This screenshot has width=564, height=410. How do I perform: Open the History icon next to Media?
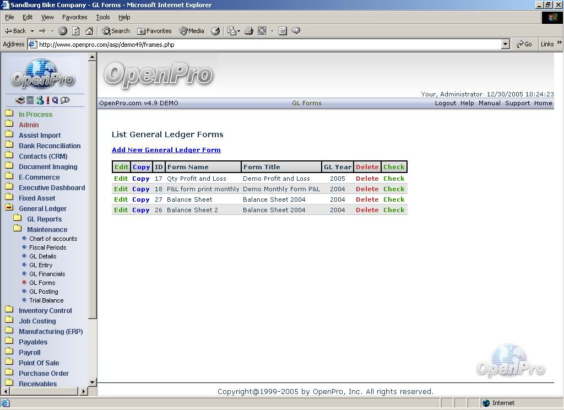215,31
